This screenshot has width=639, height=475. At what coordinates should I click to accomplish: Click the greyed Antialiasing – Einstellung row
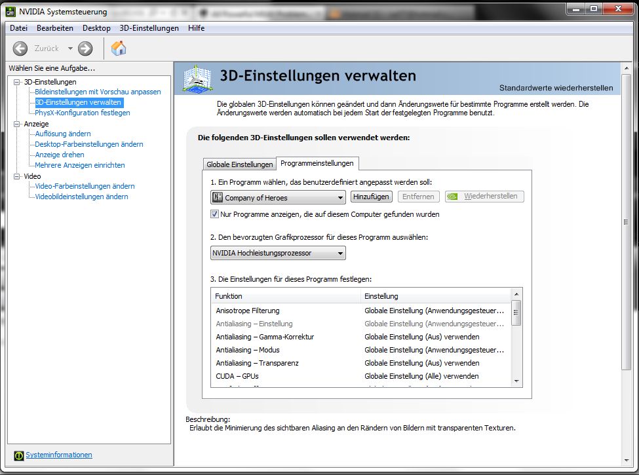click(360, 324)
